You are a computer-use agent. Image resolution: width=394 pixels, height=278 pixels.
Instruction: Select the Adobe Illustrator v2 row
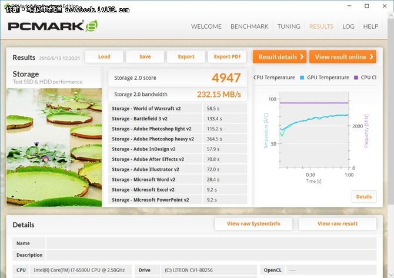[x=178, y=169]
